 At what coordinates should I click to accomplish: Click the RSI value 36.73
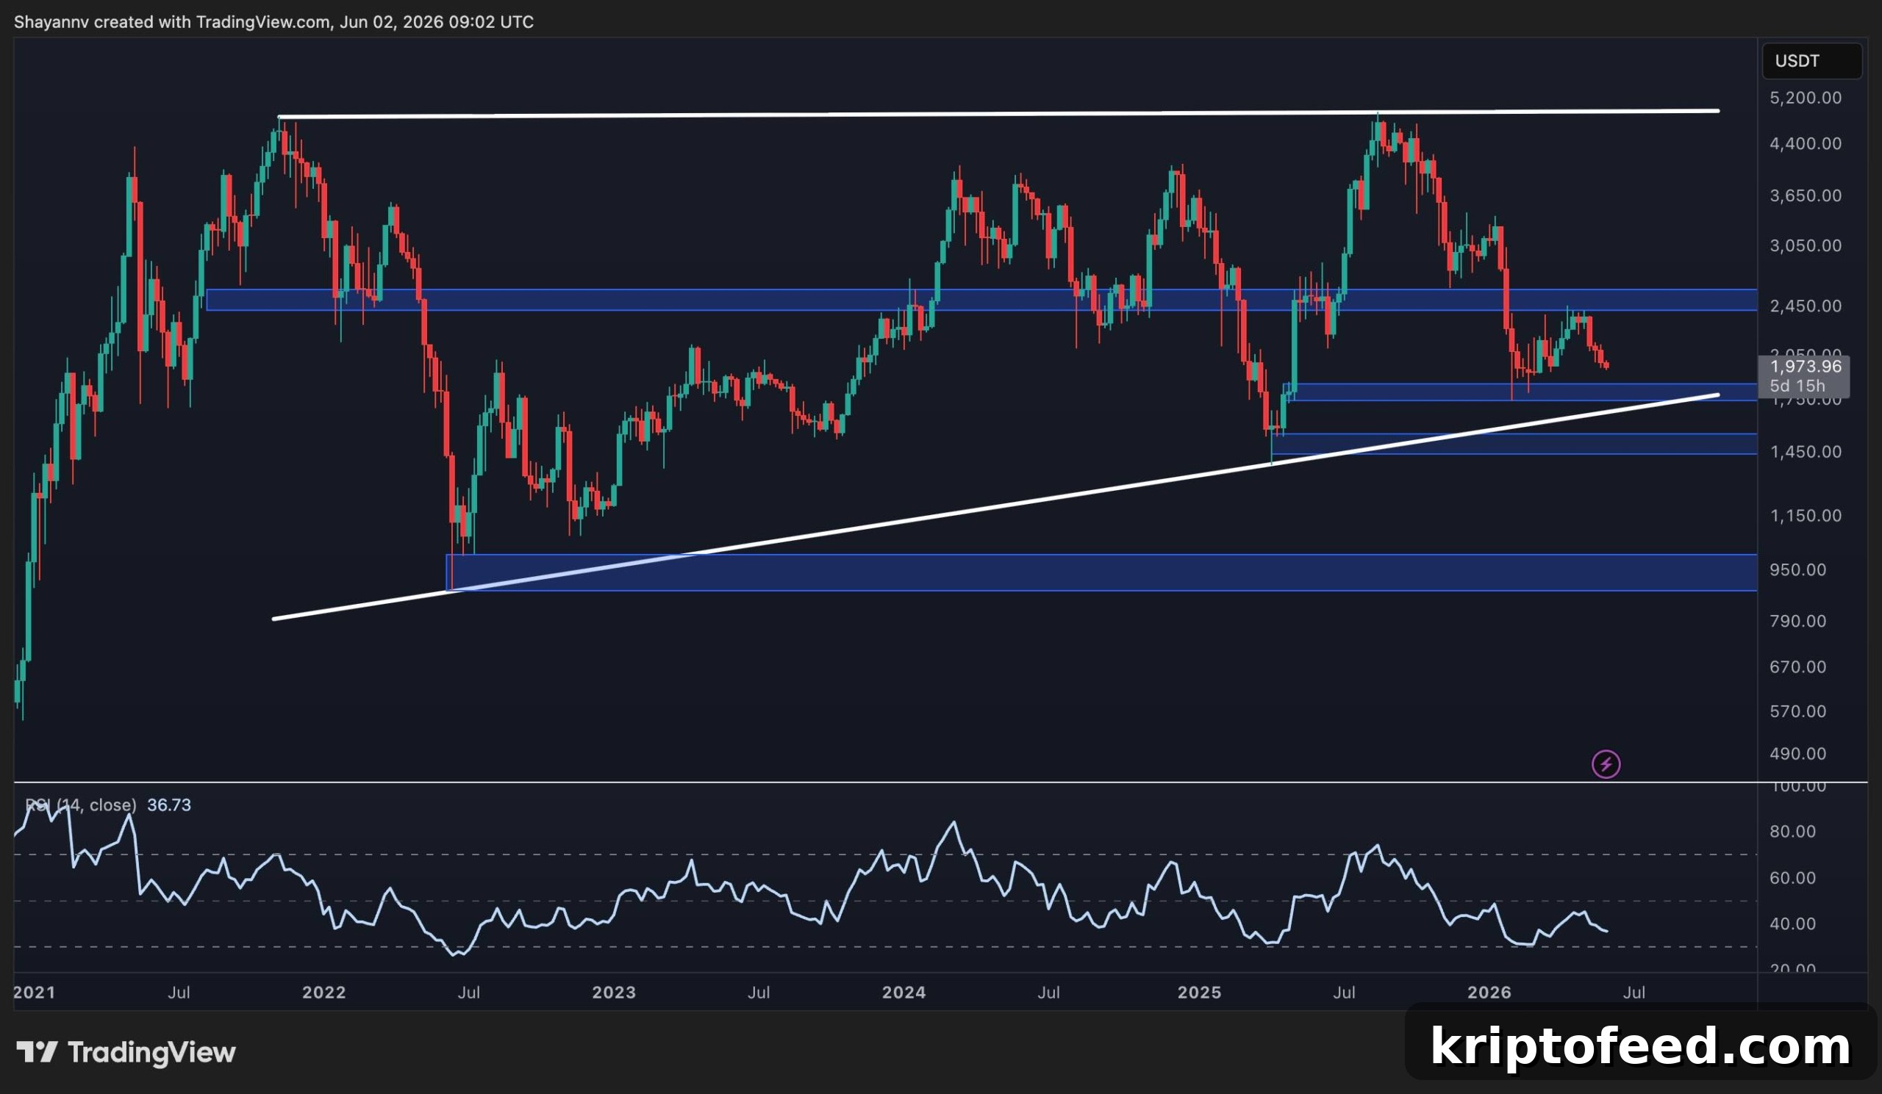coord(169,805)
